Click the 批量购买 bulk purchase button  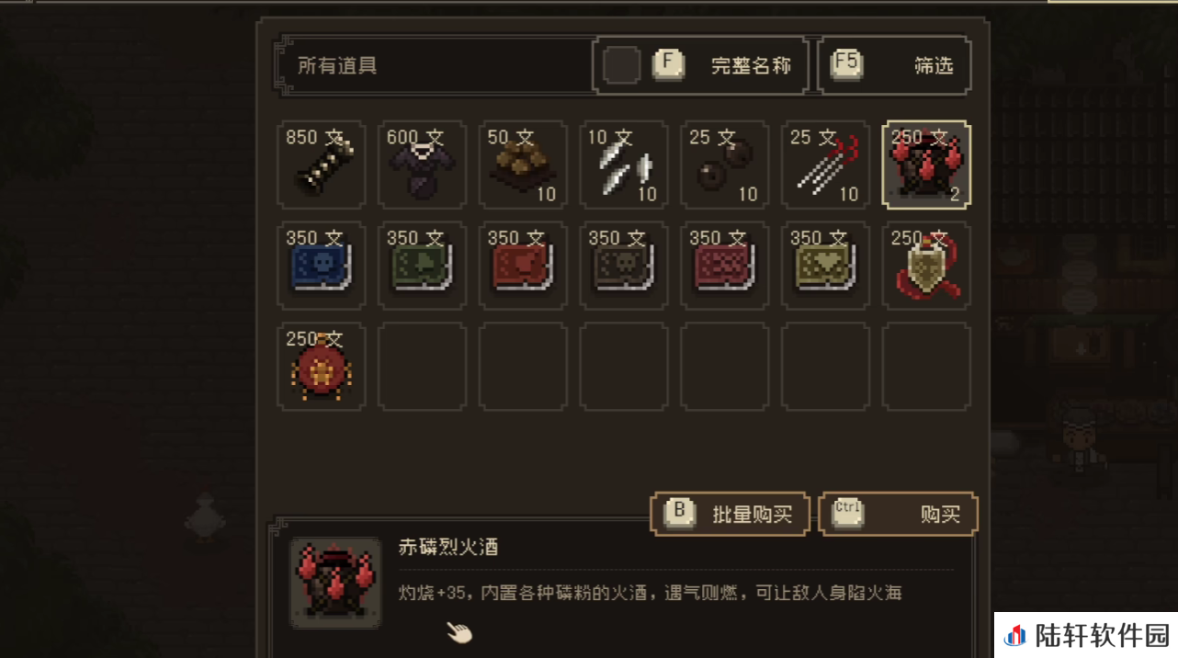pos(730,514)
